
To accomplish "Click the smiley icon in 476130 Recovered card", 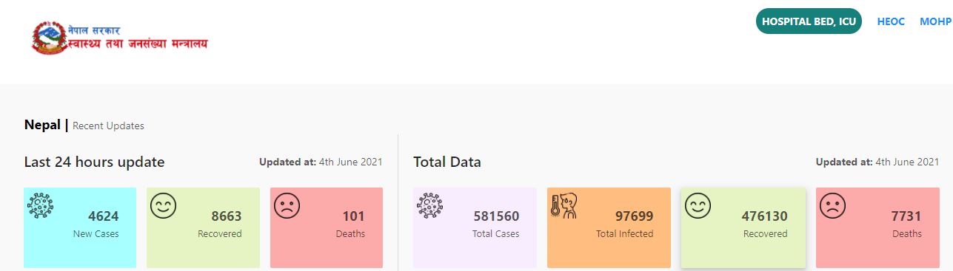I will coord(697,205).
